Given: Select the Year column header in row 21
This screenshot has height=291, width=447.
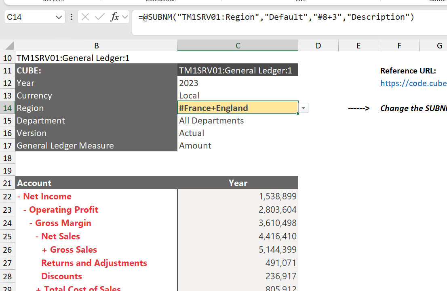Looking at the screenshot, I should click(x=238, y=183).
